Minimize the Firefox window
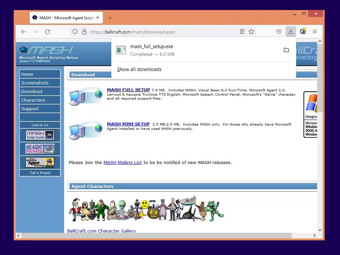This screenshot has height=255, width=340. tap(295, 14)
